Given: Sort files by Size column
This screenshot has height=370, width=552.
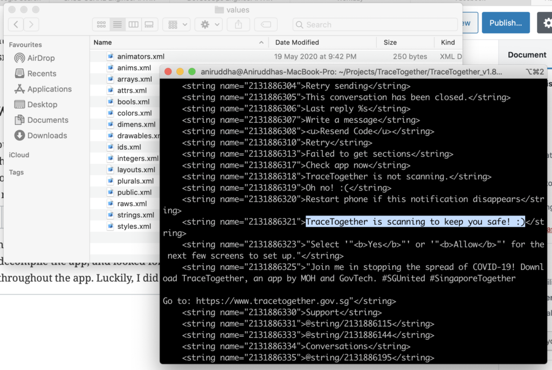Looking at the screenshot, I should tap(405, 42).
